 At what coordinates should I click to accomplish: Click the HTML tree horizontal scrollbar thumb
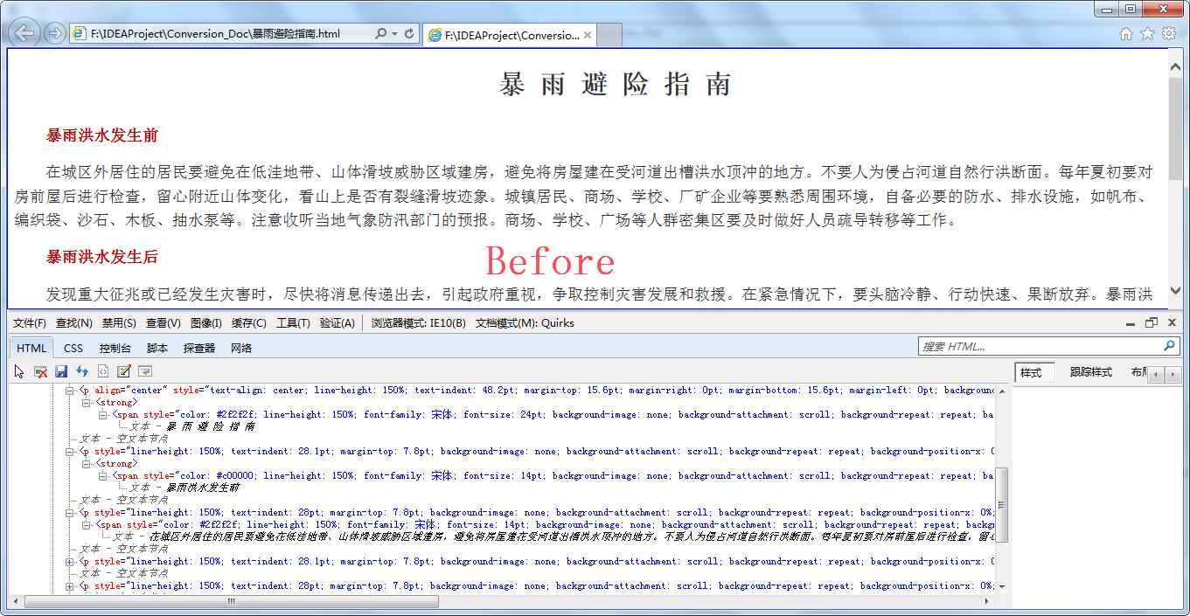[231, 601]
